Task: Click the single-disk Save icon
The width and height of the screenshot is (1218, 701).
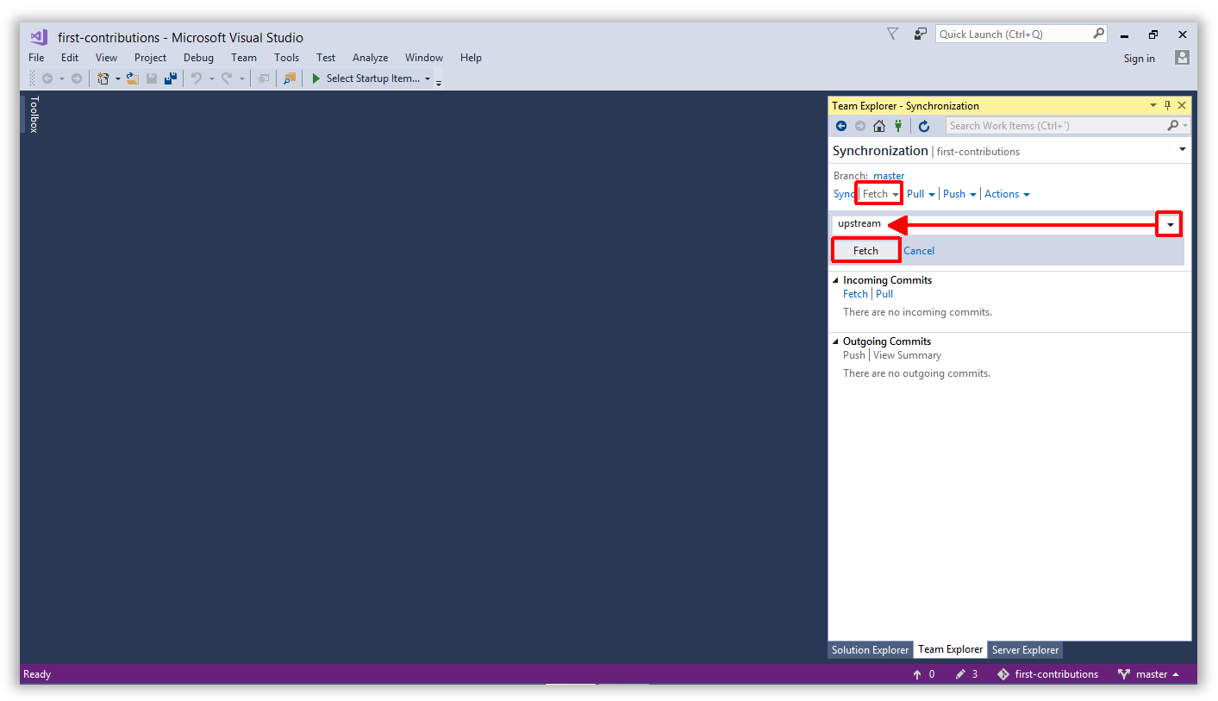Action: click(x=152, y=78)
